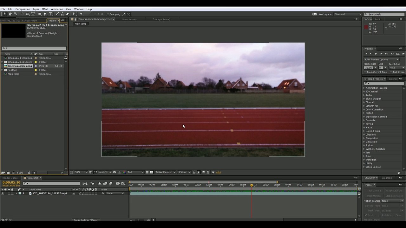Image resolution: width=406 pixels, height=228 pixels.
Task: Jump to last frame in Preview
Action: 386,54
